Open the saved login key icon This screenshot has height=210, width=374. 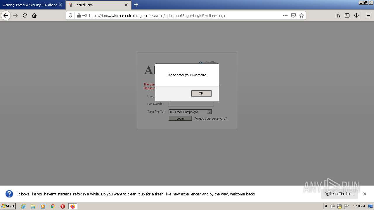pos(85,15)
